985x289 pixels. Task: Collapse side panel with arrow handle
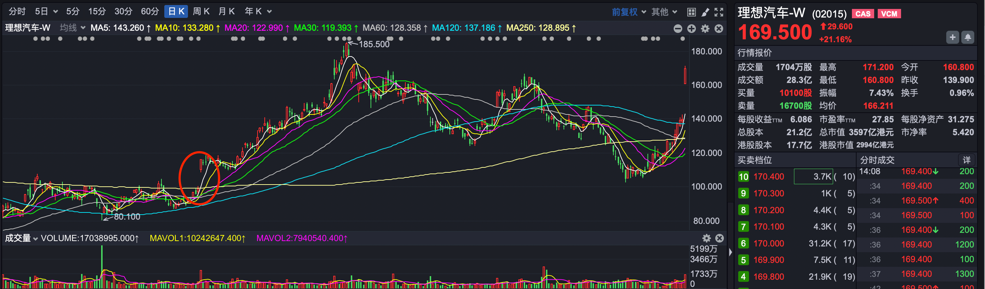pyautogui.click(x=731, y=252)
